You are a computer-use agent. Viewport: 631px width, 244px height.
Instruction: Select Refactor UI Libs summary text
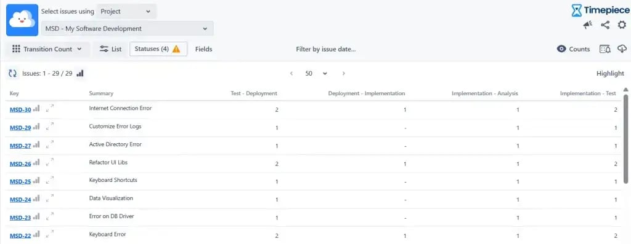(x=108, y=162)
